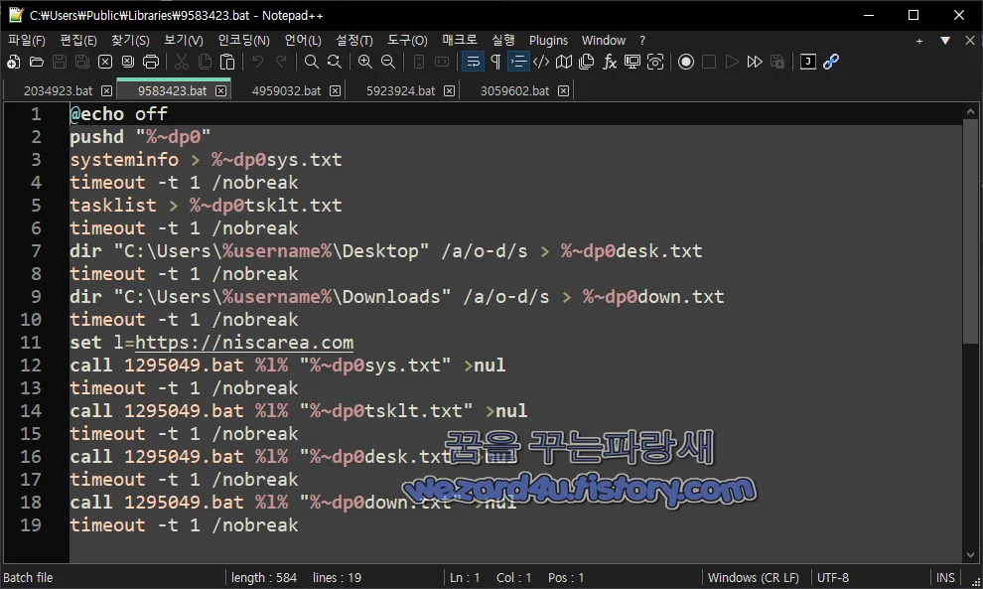This screenshot has width=983, height=589.
Task: Close the 2034923.bat tab
Action: [x=106, y=91]
